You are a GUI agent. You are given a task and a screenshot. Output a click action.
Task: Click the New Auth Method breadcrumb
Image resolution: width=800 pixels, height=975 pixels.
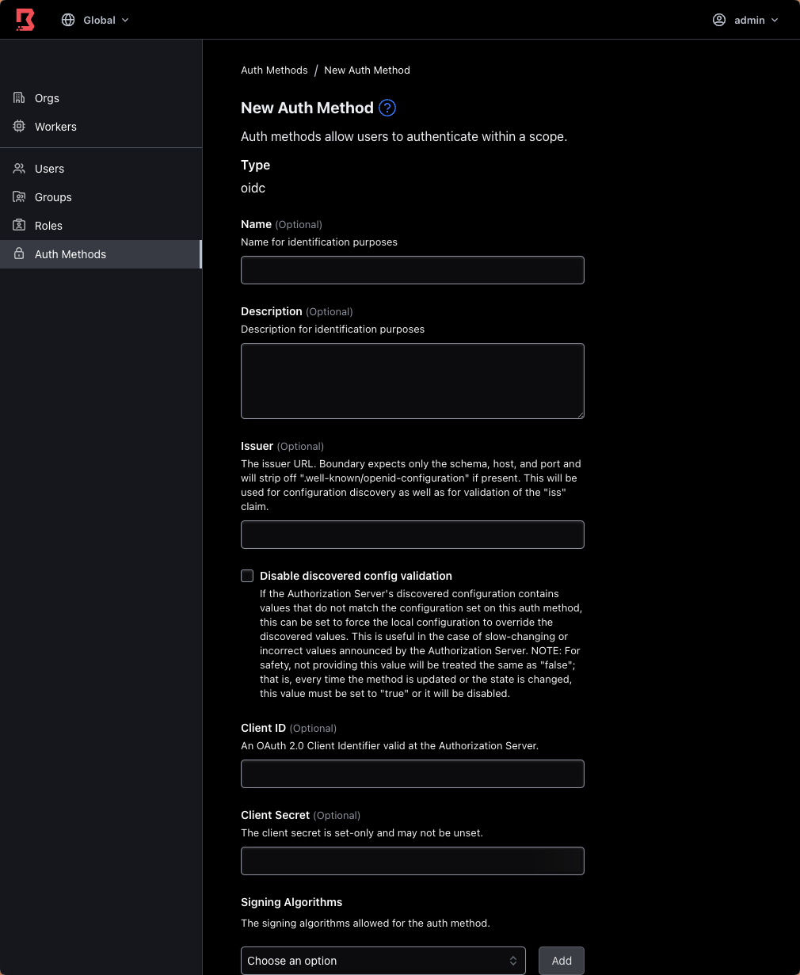point(367,70)
